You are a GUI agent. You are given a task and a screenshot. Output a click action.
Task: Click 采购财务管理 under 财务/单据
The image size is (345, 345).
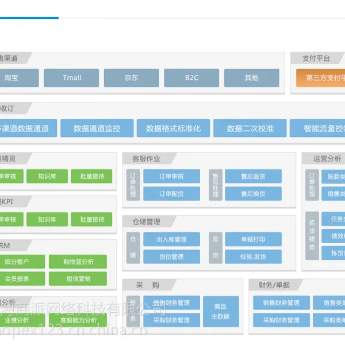281,320
